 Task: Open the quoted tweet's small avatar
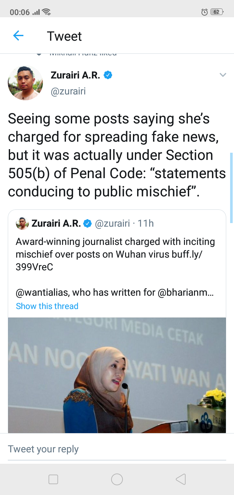22,223
